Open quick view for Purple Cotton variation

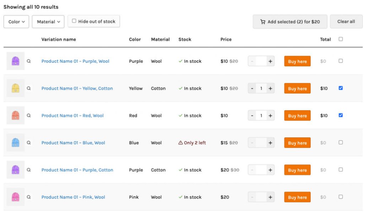[x=29, y=170]
